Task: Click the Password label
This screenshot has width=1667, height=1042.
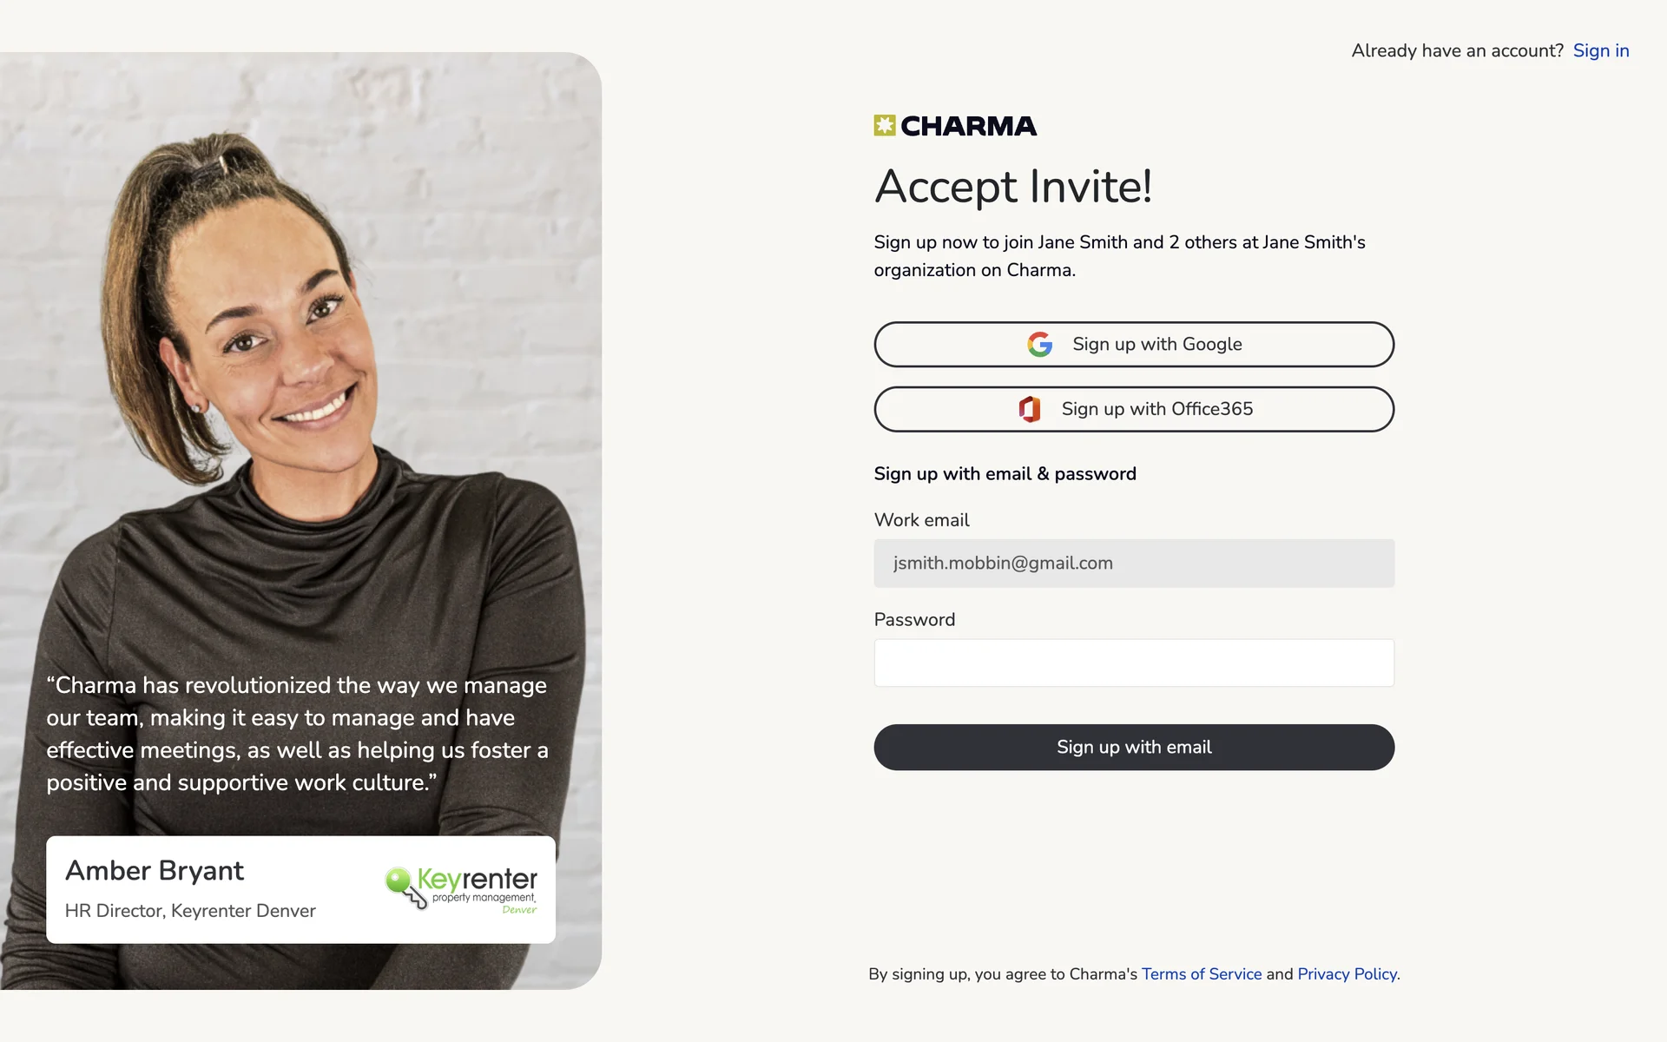Action: click(x=914, y=620)
